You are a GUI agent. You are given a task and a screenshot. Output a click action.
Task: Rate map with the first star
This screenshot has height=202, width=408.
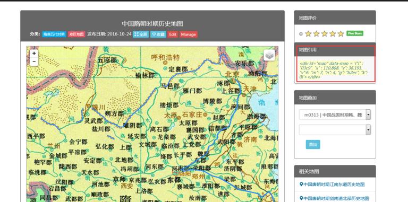click(308, 34)
